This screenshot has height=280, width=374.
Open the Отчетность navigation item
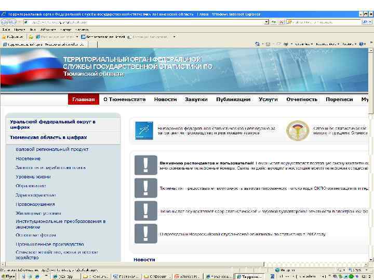pyautogui.click(x=302, y=99)
